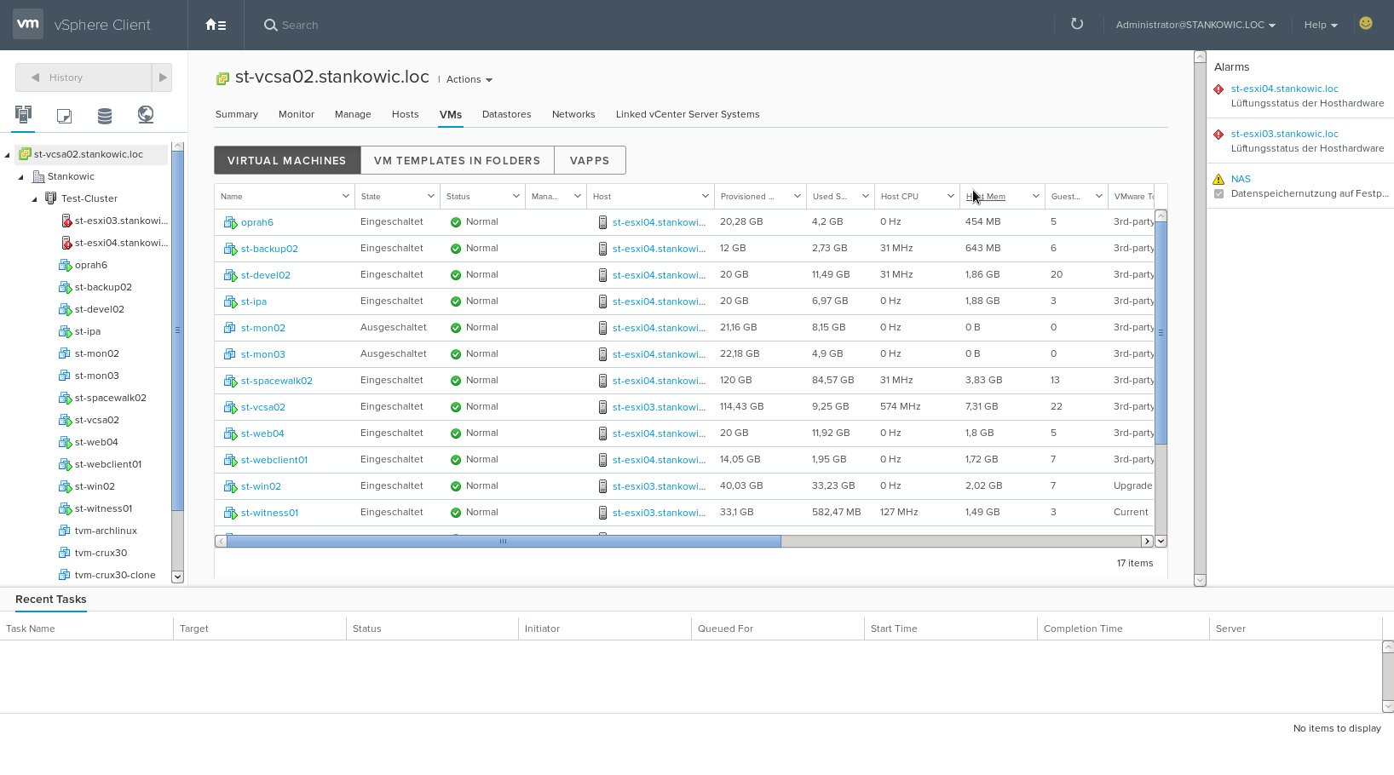
Task: Open the vApps tab
Action: tap(590, 160)
